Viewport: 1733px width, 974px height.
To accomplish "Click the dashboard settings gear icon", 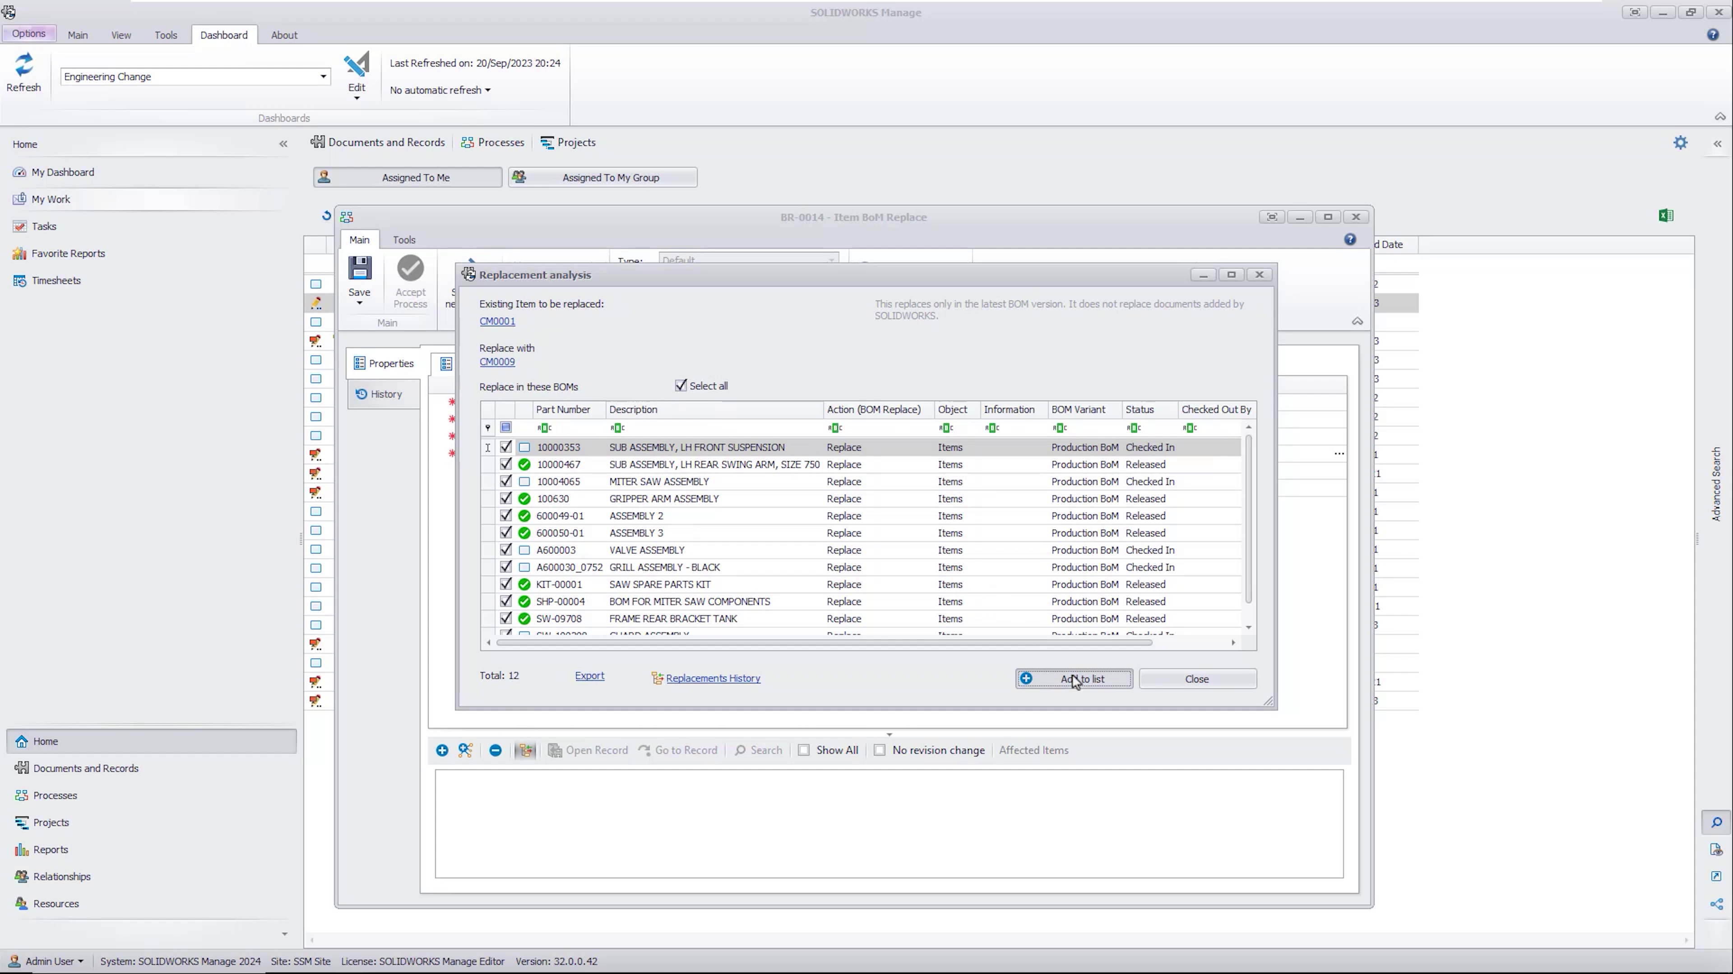I will click(x=1681, y=142).
